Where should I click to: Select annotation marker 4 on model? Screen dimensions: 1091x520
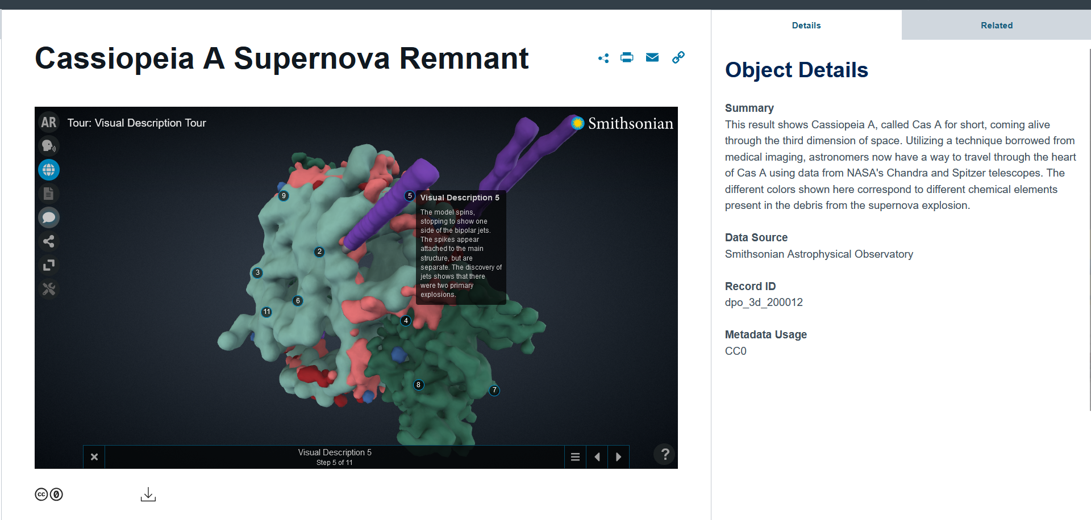[406, 321]
